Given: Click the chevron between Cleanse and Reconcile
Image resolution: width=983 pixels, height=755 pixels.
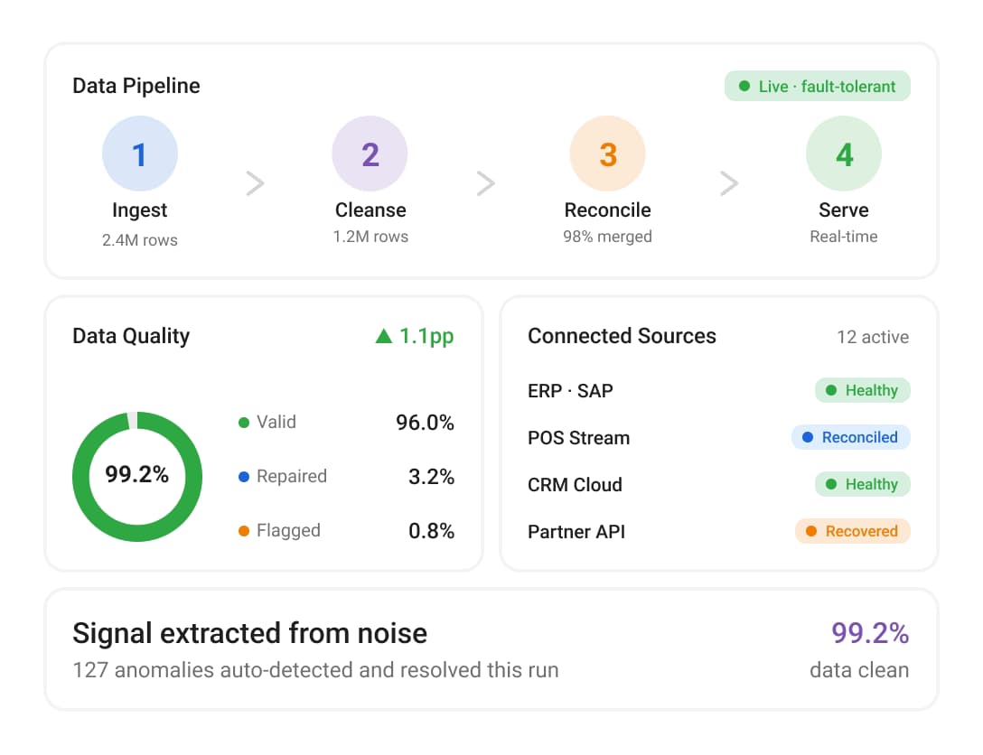Looking at the screenshot, I should 486,183.
